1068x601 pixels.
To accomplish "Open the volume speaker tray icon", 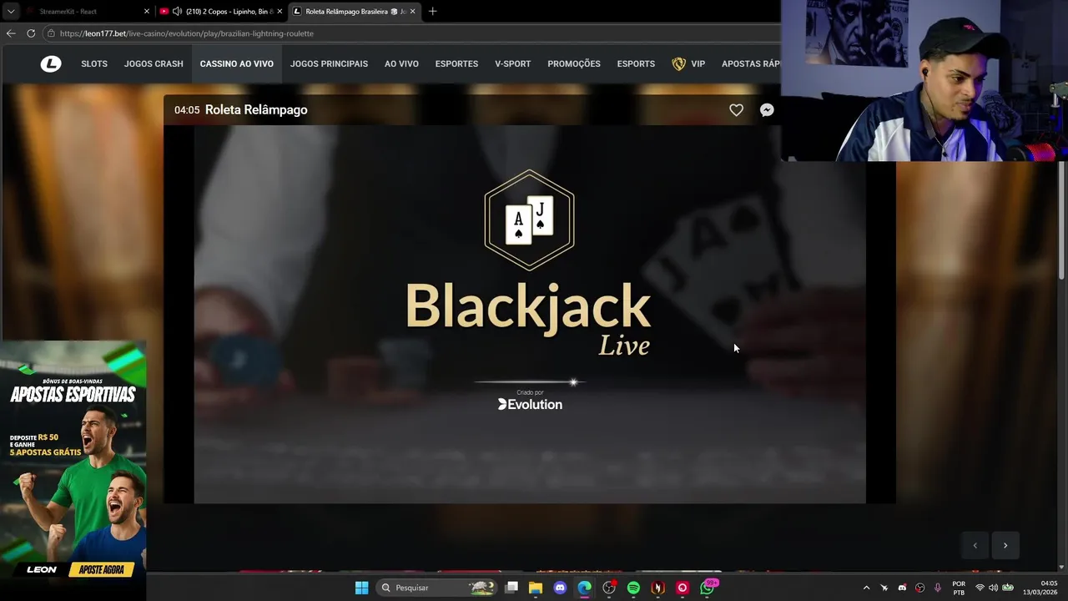I will pos(993,588).
